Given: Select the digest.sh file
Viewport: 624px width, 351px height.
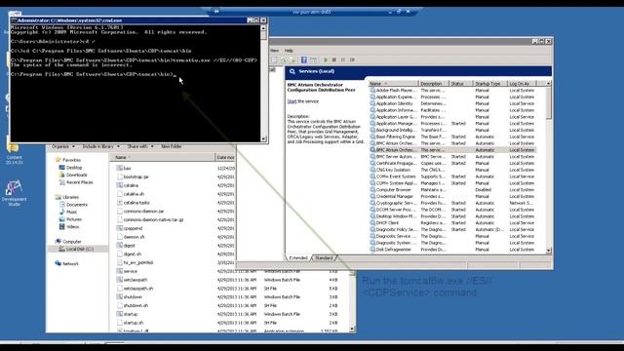Looking at the screenshot, I should click(x=129, y=253).
